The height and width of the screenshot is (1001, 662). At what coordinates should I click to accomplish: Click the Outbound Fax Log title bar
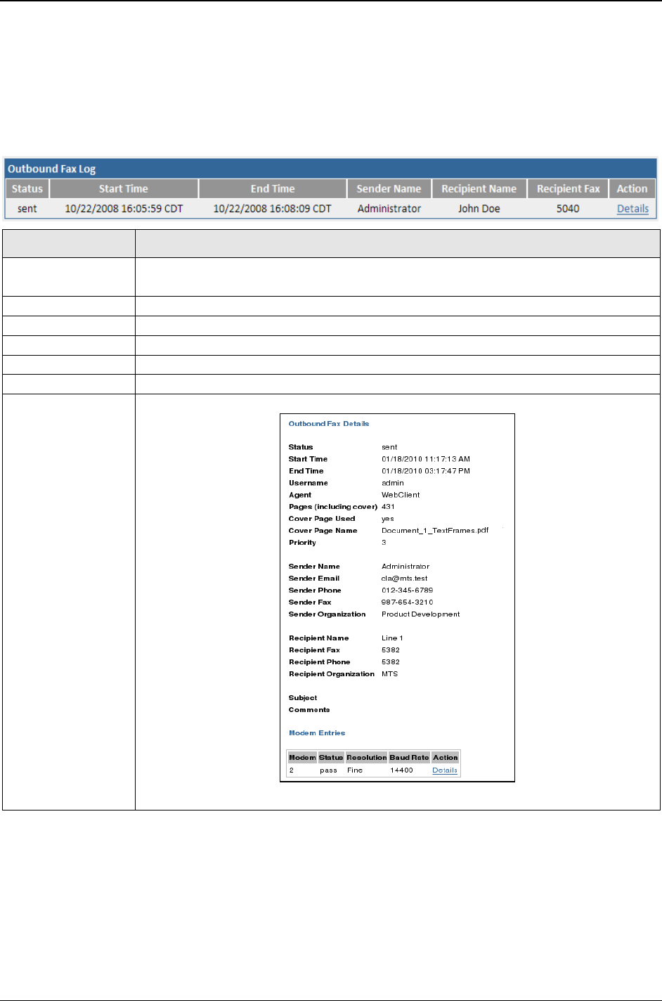point(330,169)
